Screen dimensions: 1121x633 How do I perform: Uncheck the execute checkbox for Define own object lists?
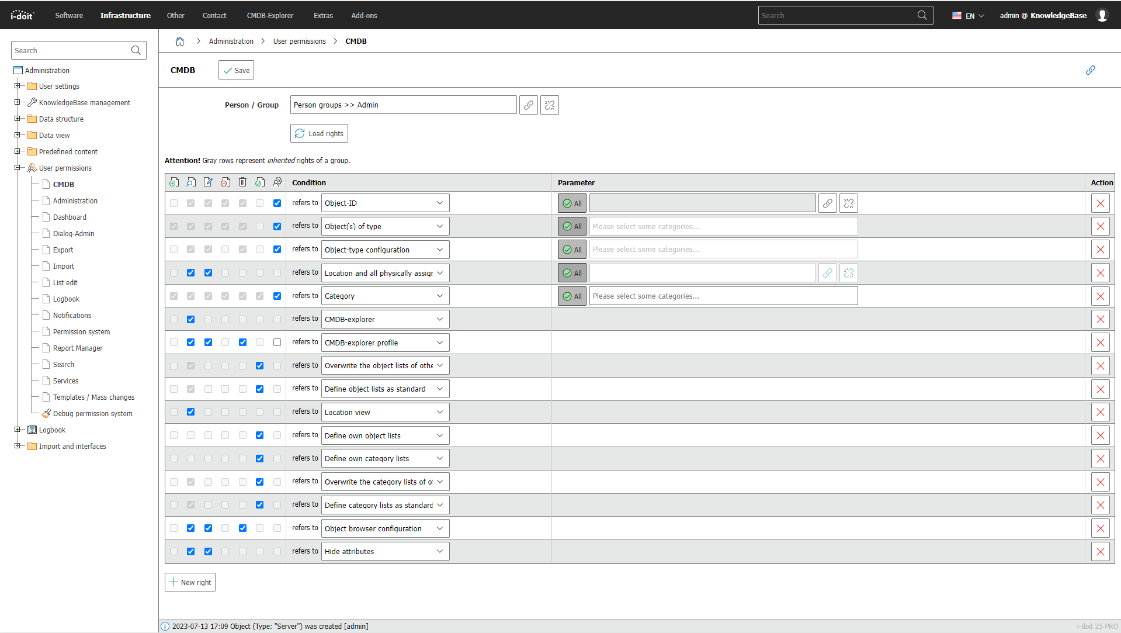tap(259, 435)
